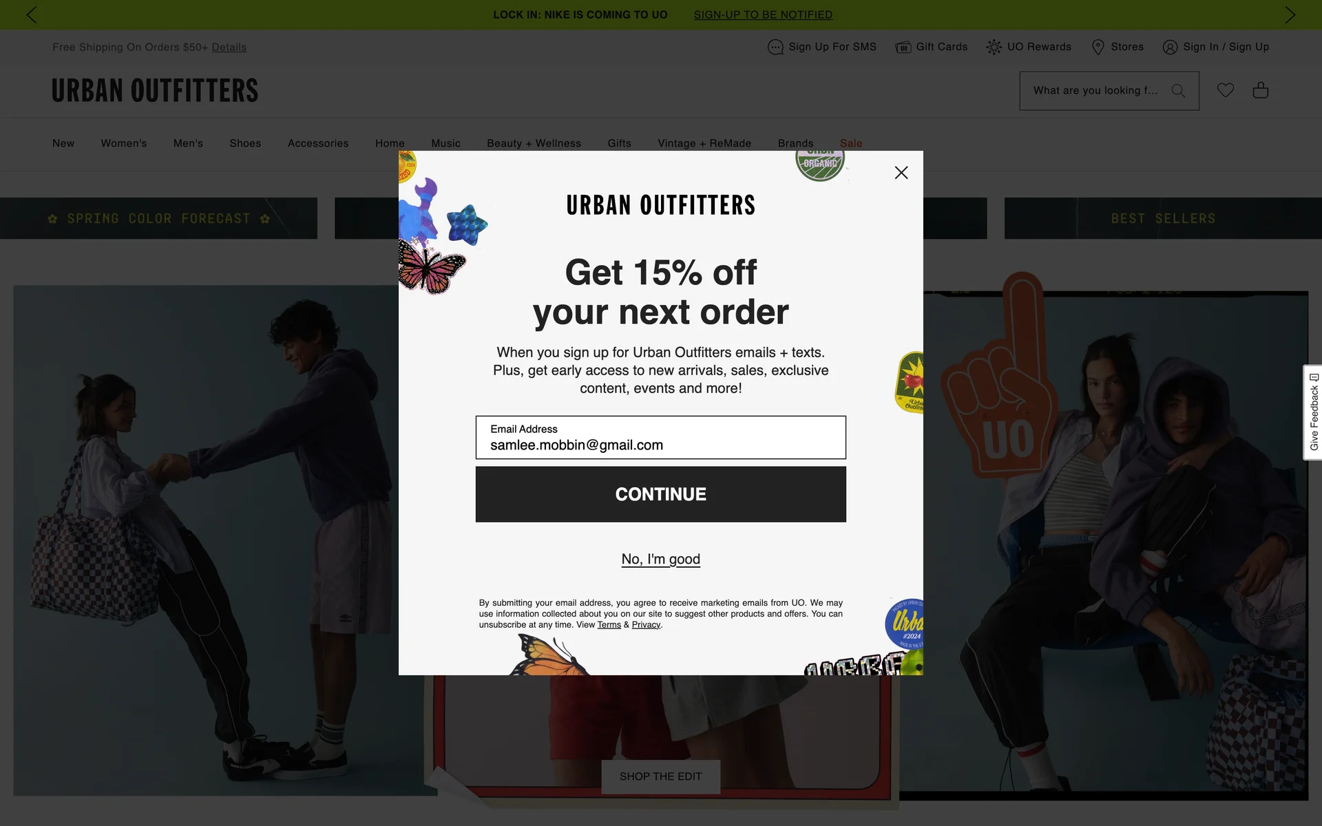This screenshot has width=1322, height=826.
Task: Open the Give Feedback side tab
Action: 1313,412
